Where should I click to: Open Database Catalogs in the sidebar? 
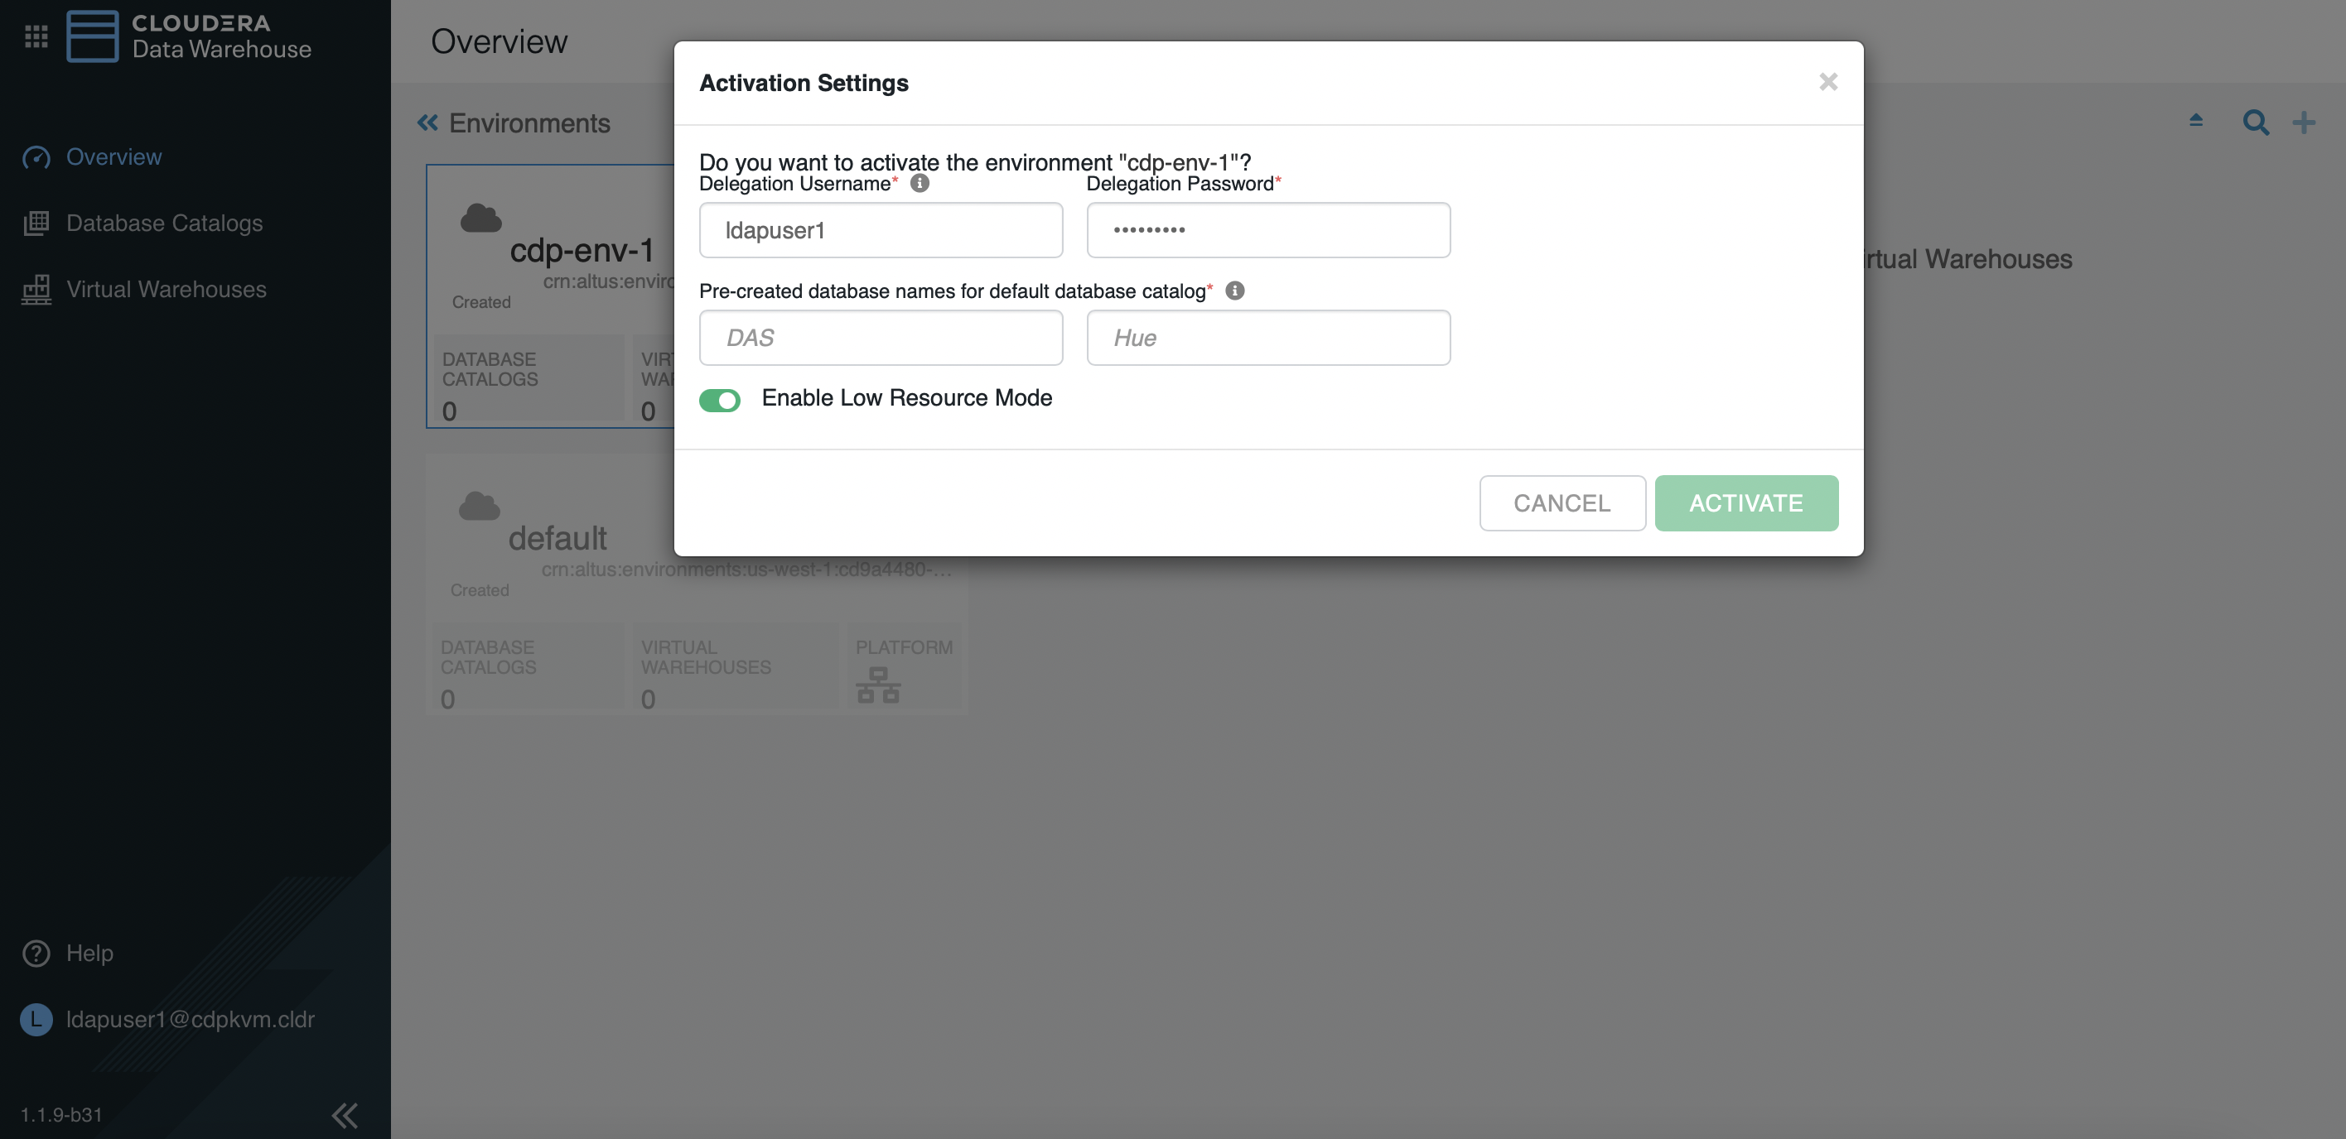pyautogui.click(x=164, y=223)
